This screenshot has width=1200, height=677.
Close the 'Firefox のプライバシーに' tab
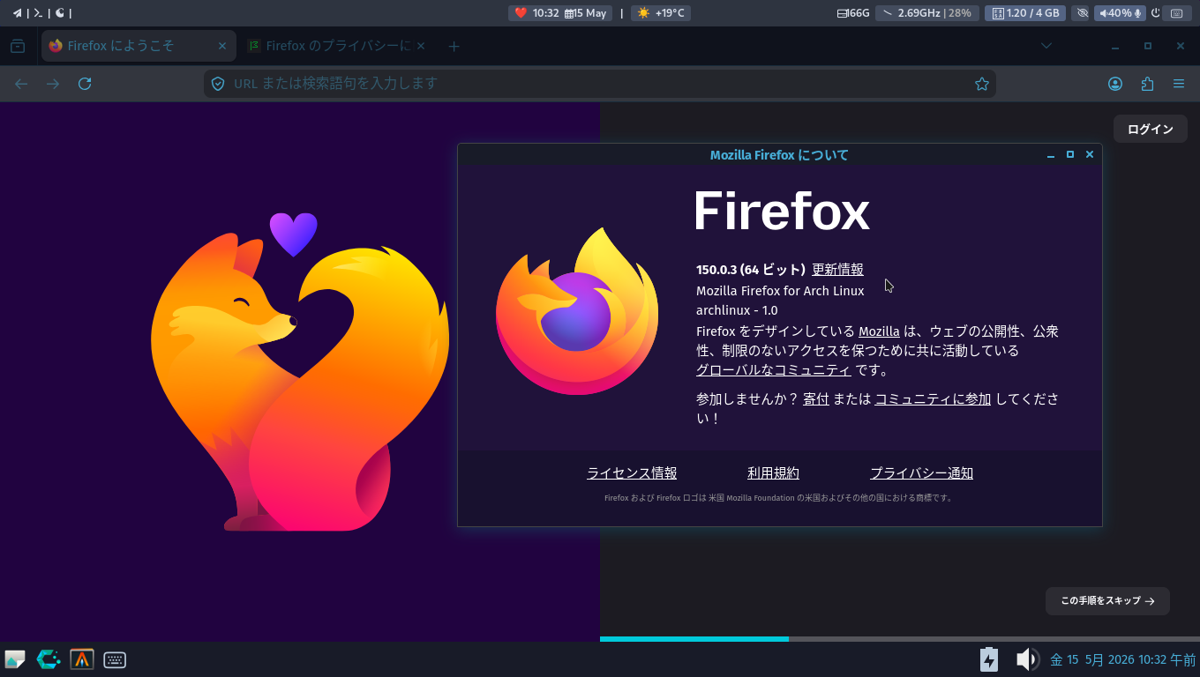click(422, 46)
